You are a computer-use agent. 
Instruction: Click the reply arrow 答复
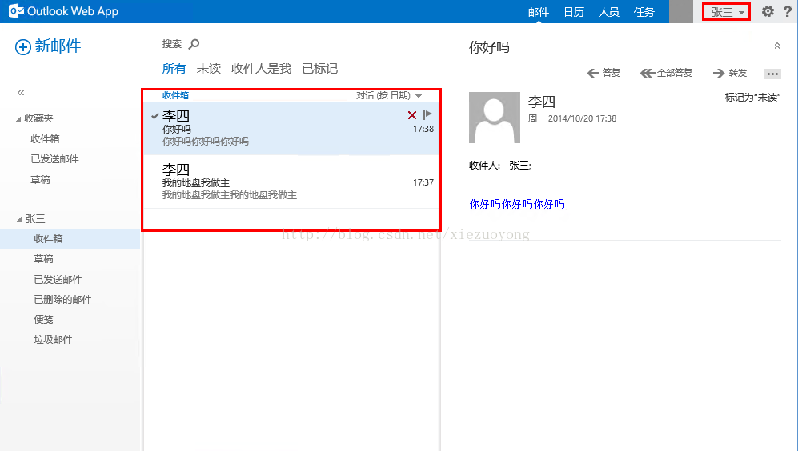(x=593, y=74)
